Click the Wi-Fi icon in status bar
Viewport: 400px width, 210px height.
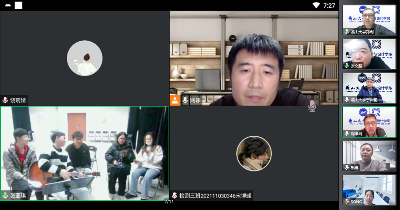(x=316, y=5)
